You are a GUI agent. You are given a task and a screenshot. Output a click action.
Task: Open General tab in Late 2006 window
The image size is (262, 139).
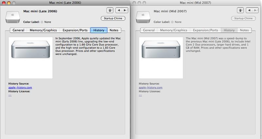18,30
